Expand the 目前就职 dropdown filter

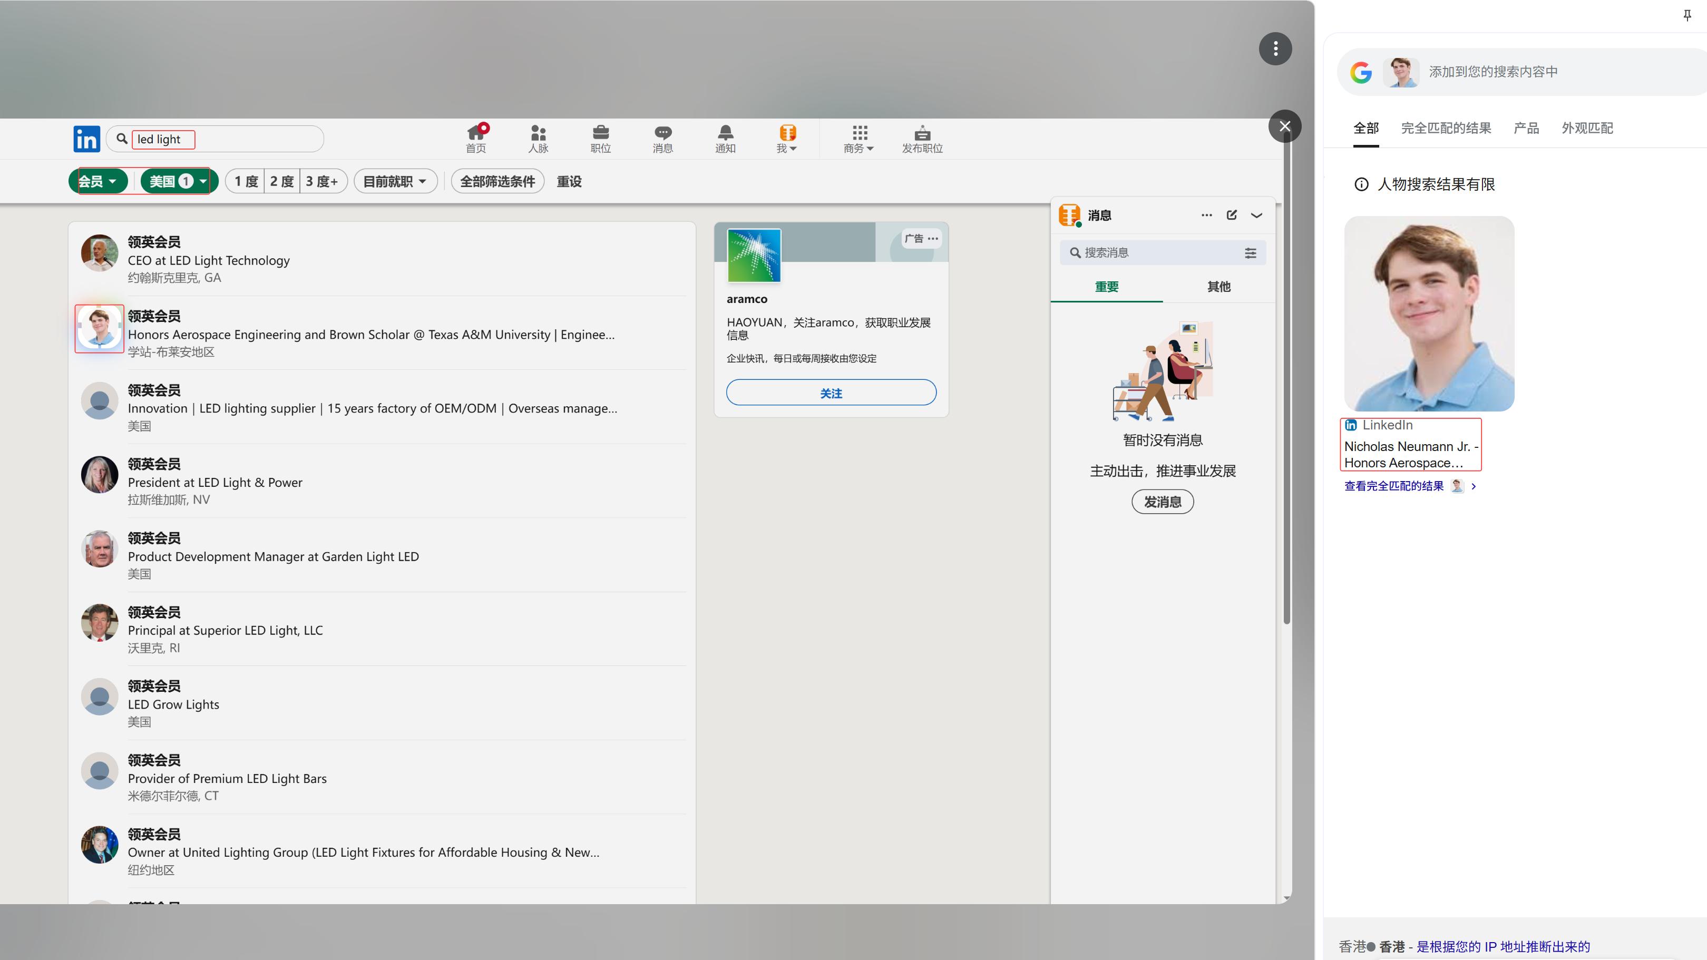tap(395, 182)
